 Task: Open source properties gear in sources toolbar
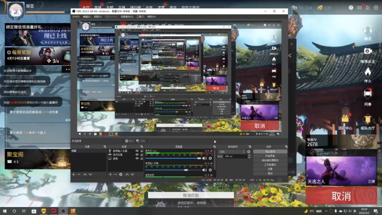click(121, 174)
